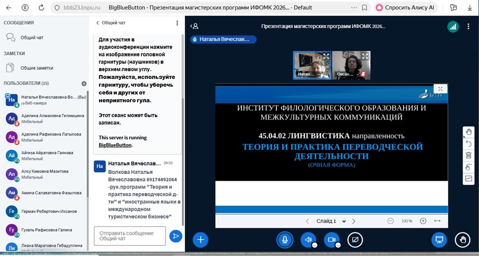Image resolution: width=479 pixels, height=256 pixels.
Task: Select the whiteboard pan hand tool
Action: (x=468, y=132)
